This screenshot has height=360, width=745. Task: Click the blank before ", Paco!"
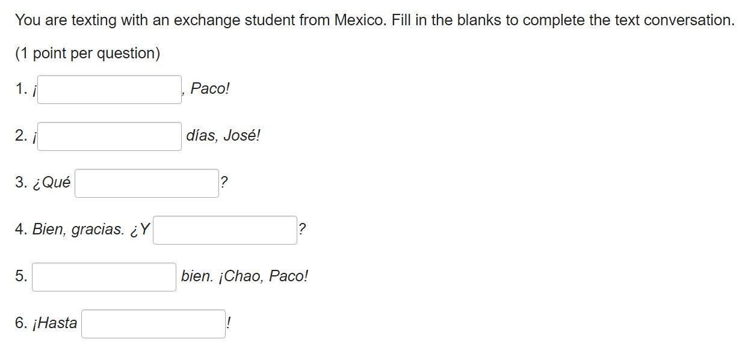coord(110,90)
